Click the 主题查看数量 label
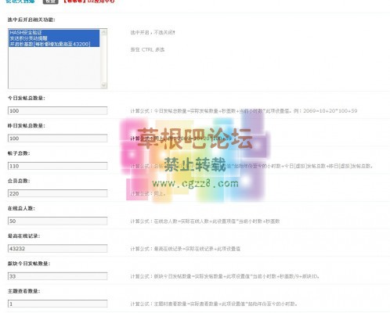 click(23, 291)
